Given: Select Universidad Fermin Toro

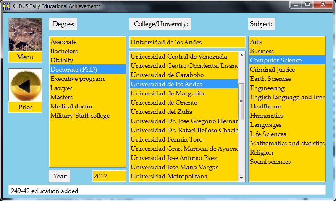Looking at the screenshot, I should pyautogui.click(x=166, y=139).
